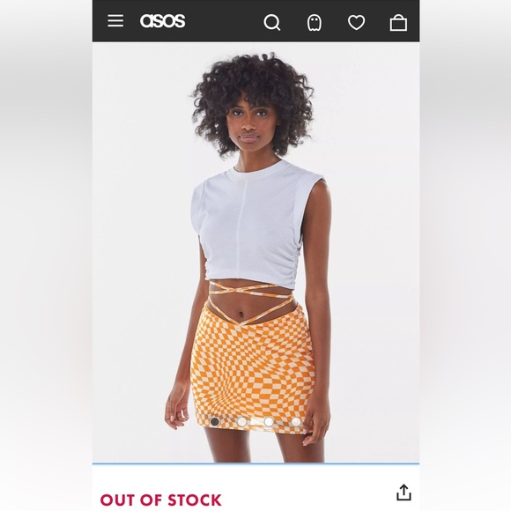The image size is (511, 511).
Task: Go to homepage via ASOS logo
Action: point(162,21)
